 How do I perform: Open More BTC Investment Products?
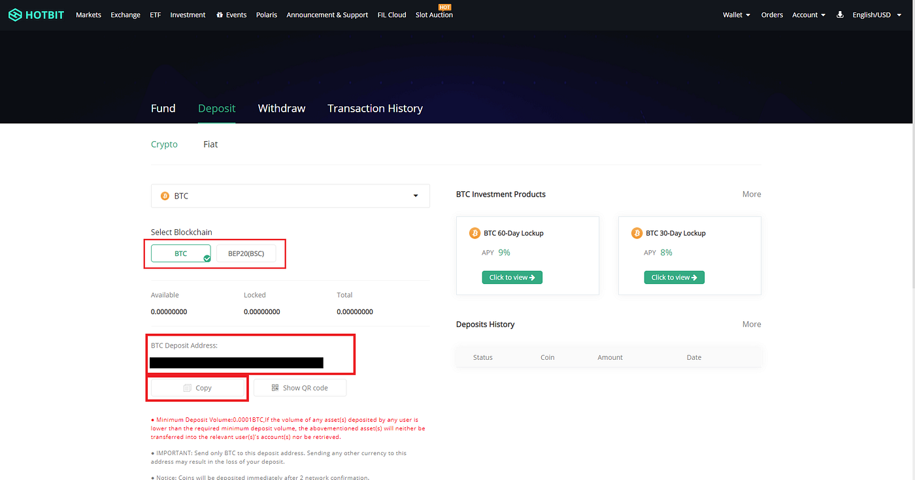point(752,194)
